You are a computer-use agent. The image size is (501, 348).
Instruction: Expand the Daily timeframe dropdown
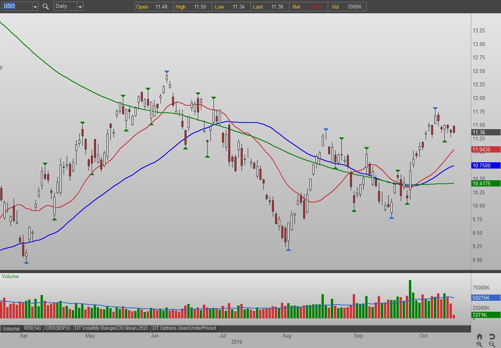point(80,7)
